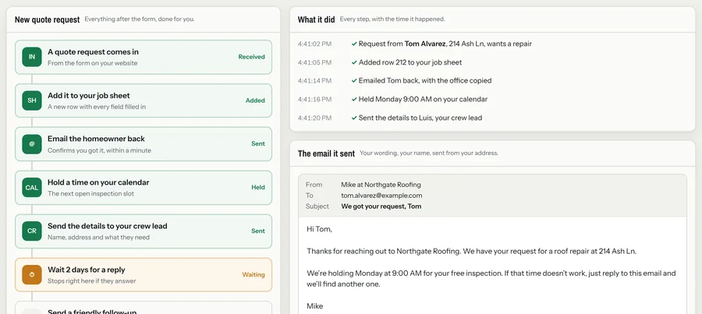The width and height of the screenshot is (702, 314).
Task: Click 'Name, address and what they need' subtitle
Action: coord(98,237)
